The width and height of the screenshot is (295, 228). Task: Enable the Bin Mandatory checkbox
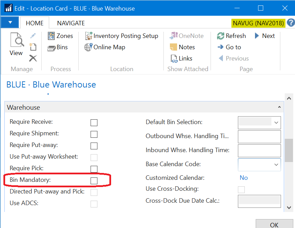point(94,180)
